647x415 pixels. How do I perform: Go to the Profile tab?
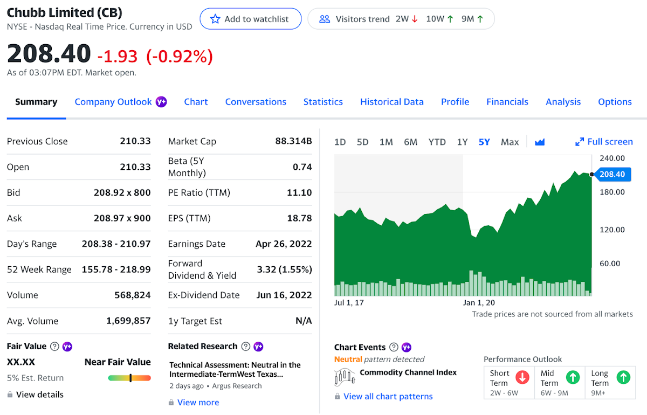tap(455, 102)
